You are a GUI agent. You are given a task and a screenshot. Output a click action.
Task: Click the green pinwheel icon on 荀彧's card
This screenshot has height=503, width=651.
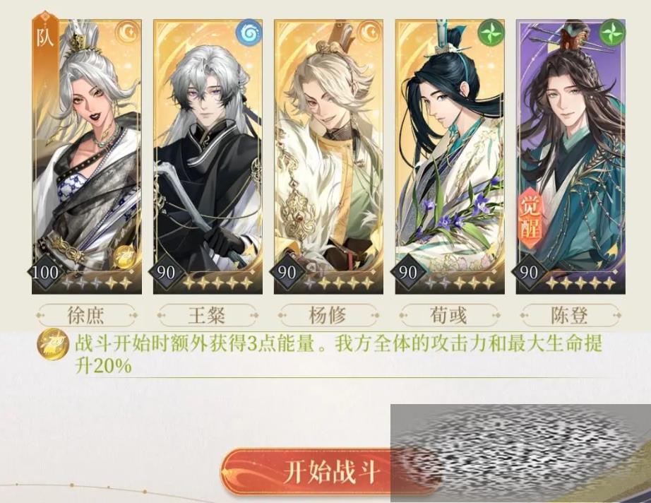pyautogui.click(x=491, y=32)
